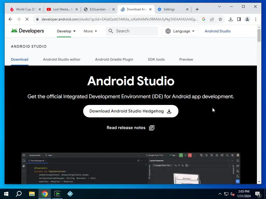This screenshot has width=266, height=199.
Task: Toggle the Chrome side panel icon
Action: [239, 19]
